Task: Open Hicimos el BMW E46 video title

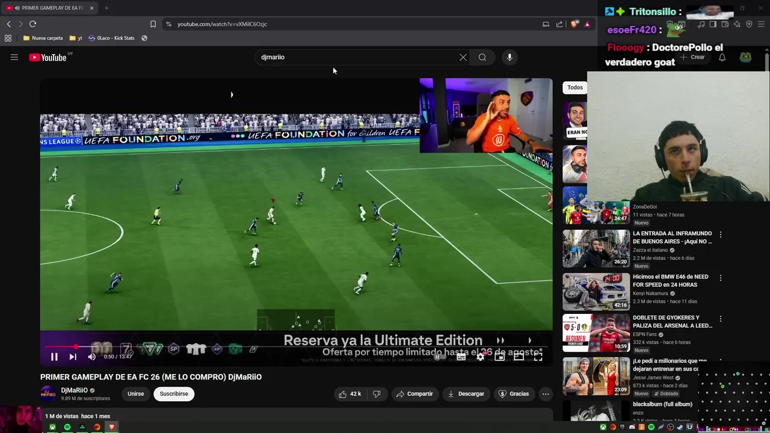Action: click(x=671, y=281)
